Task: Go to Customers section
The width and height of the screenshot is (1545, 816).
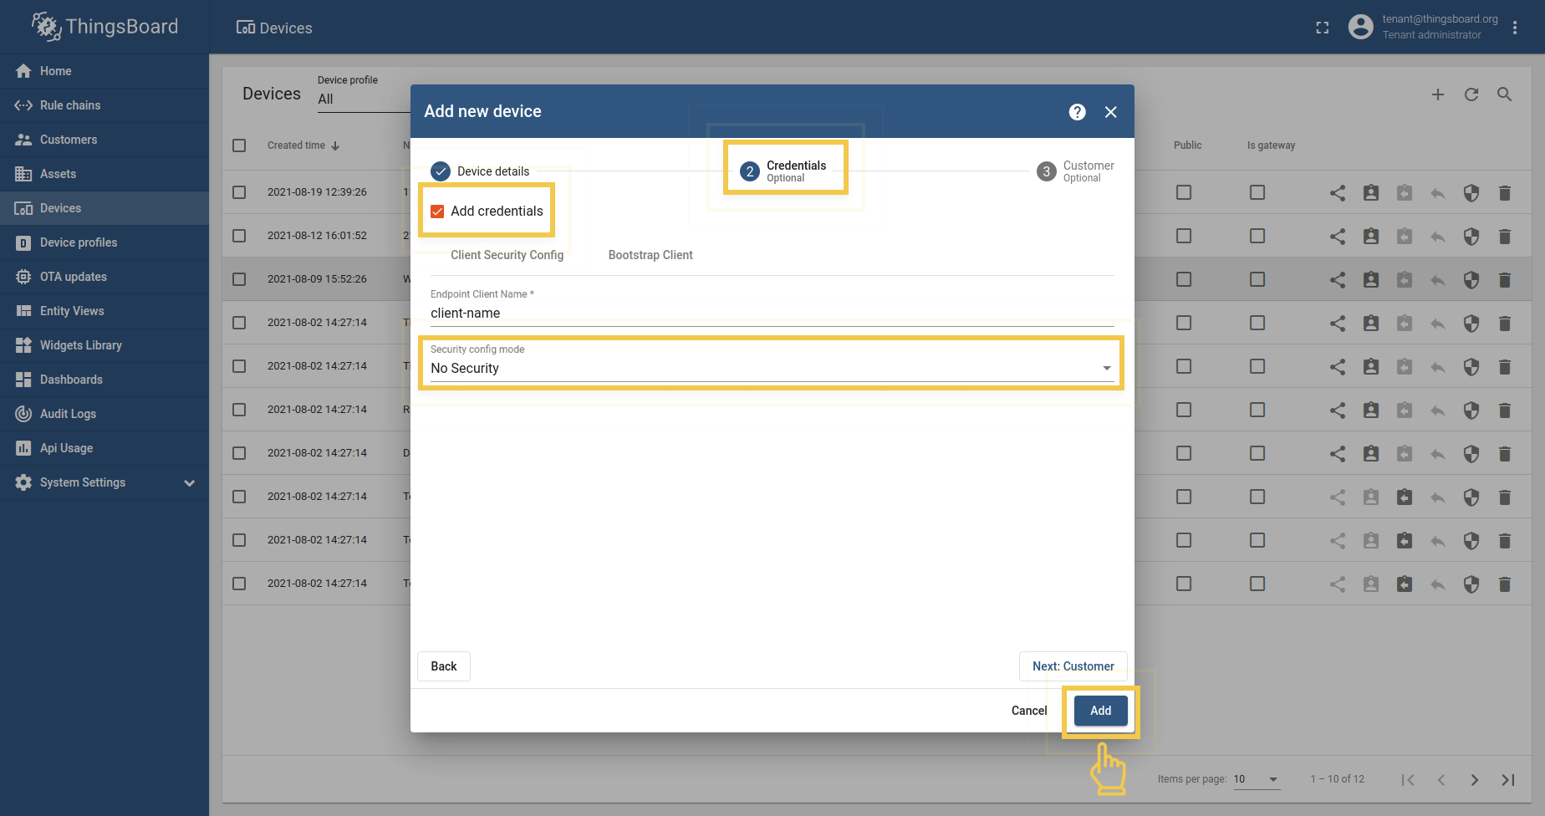Action: [x=105, y=140]
